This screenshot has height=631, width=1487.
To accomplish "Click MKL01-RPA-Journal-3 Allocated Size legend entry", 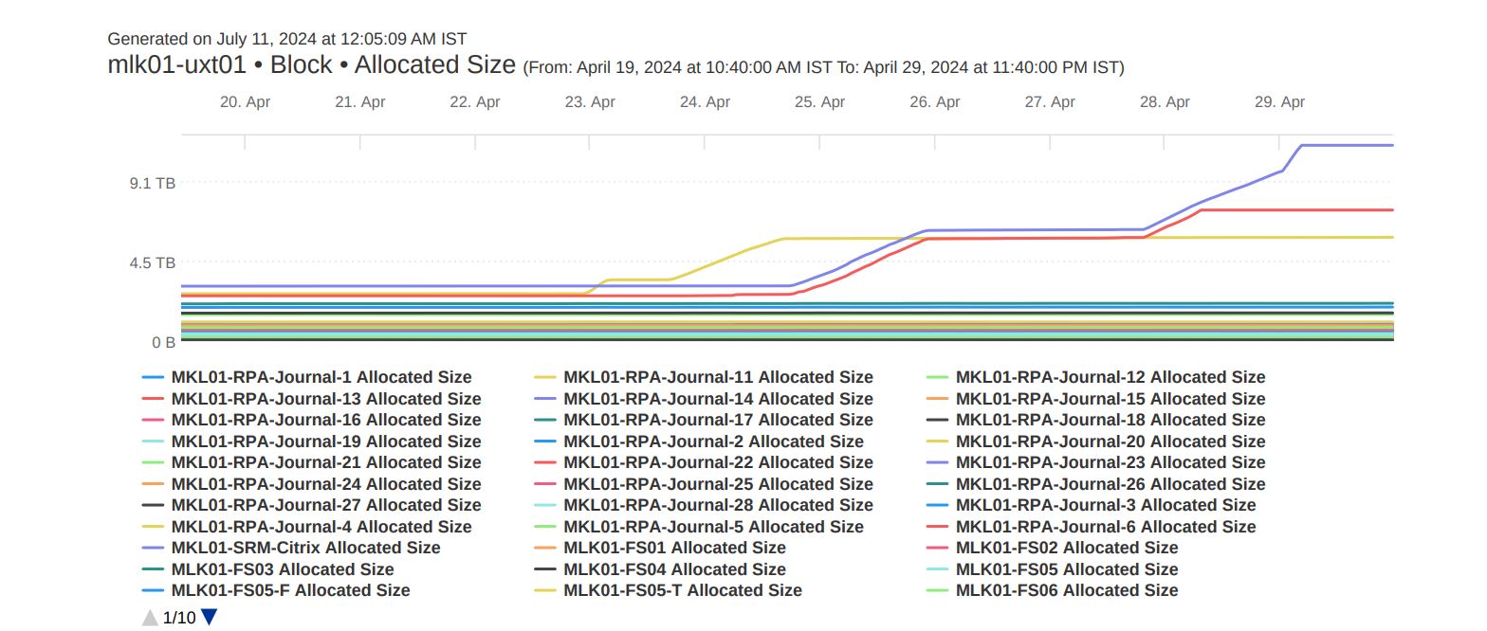I will pos(1105,505).
